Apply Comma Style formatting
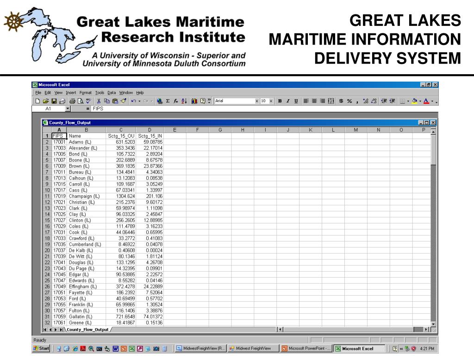Screen dimensions: 474x356 tap(357, 101)
